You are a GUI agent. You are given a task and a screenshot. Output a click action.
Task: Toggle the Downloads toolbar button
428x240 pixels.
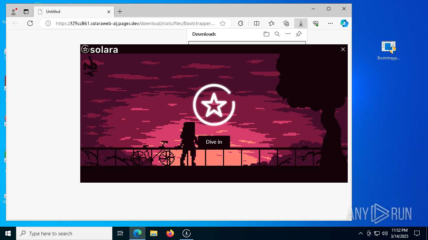[301, 23]
